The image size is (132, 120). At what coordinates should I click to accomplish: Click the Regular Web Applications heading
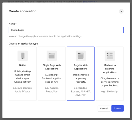(x=81, y=67)
